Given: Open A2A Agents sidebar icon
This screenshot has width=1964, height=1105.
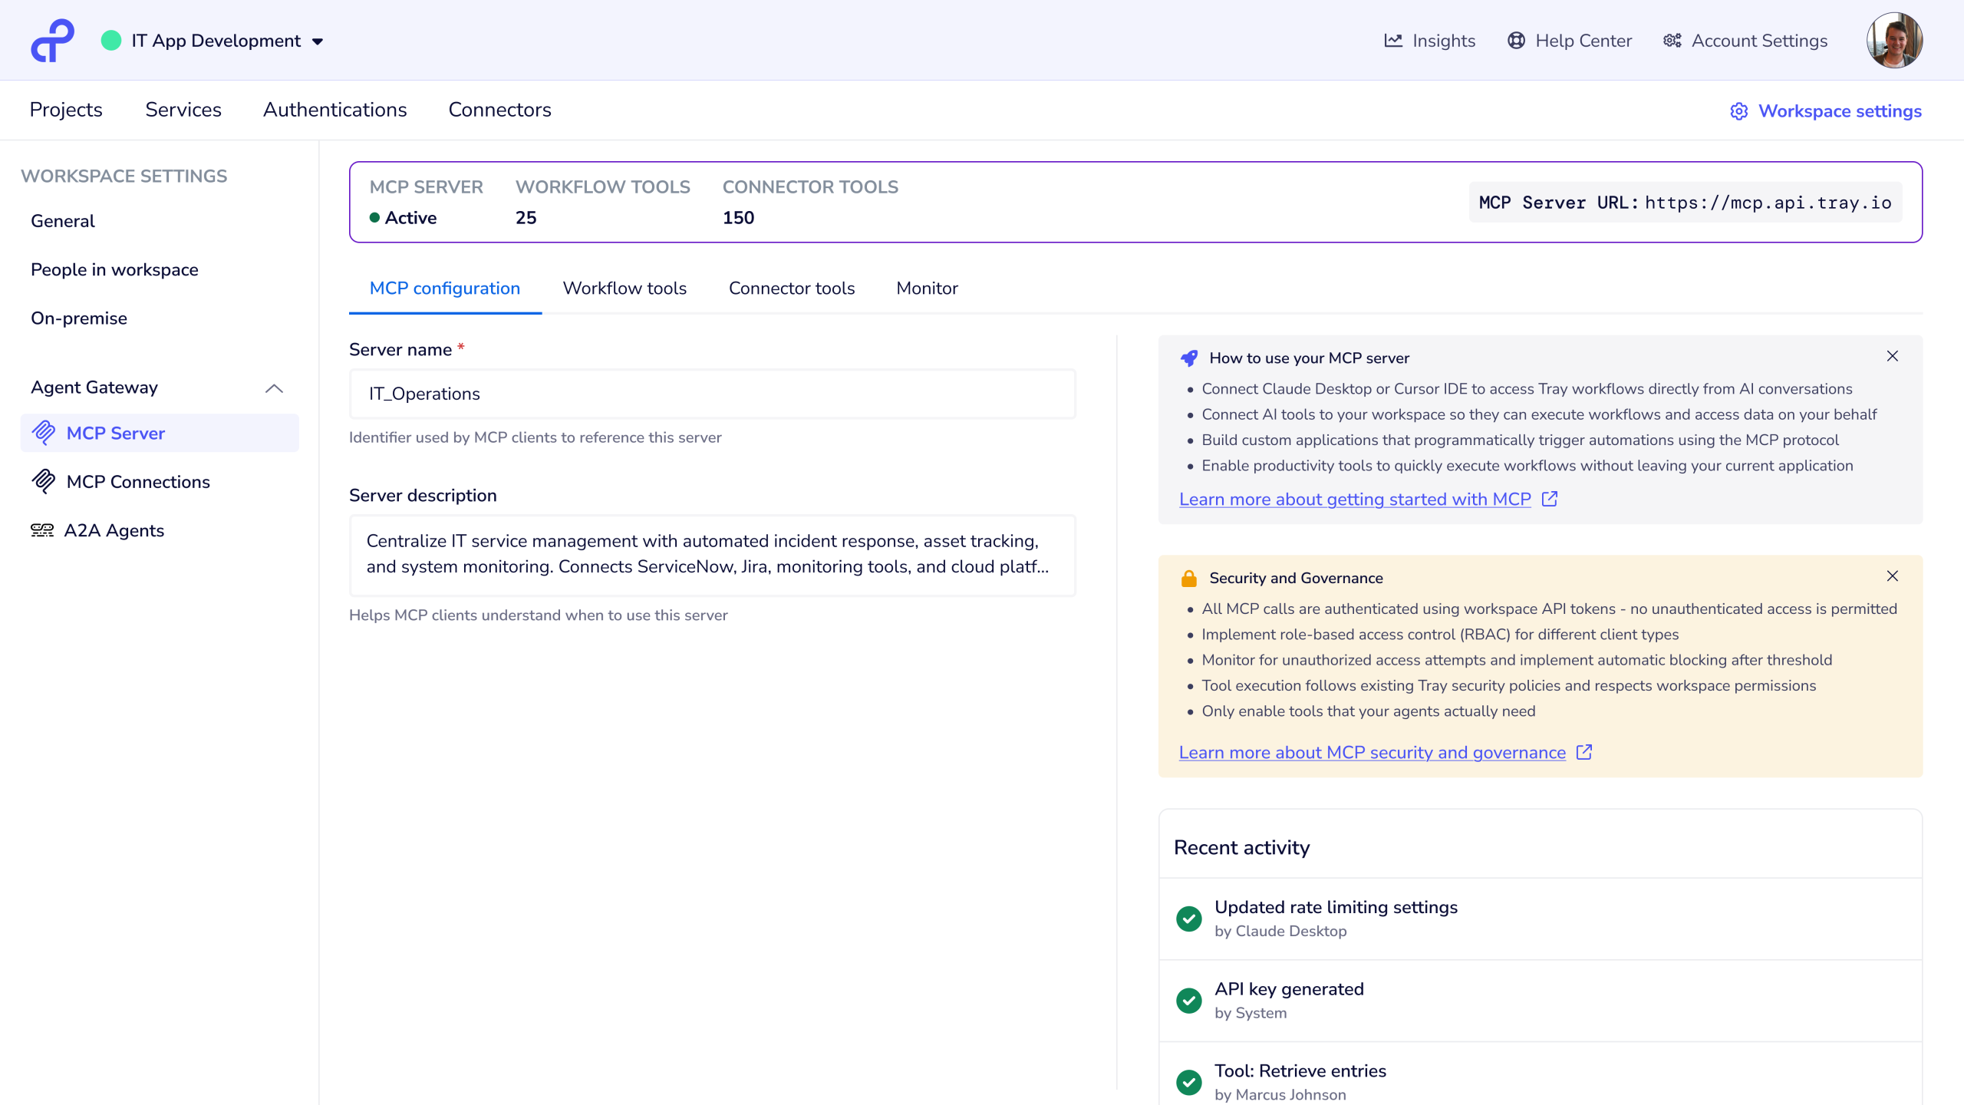Looking at the screenshot, I should (x=42, y=530).
